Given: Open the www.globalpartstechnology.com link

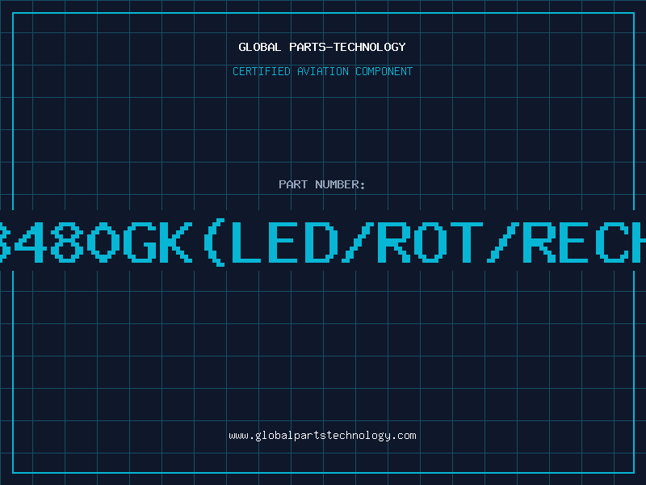Looking at the screenshot, I should [x=322, y=436].
